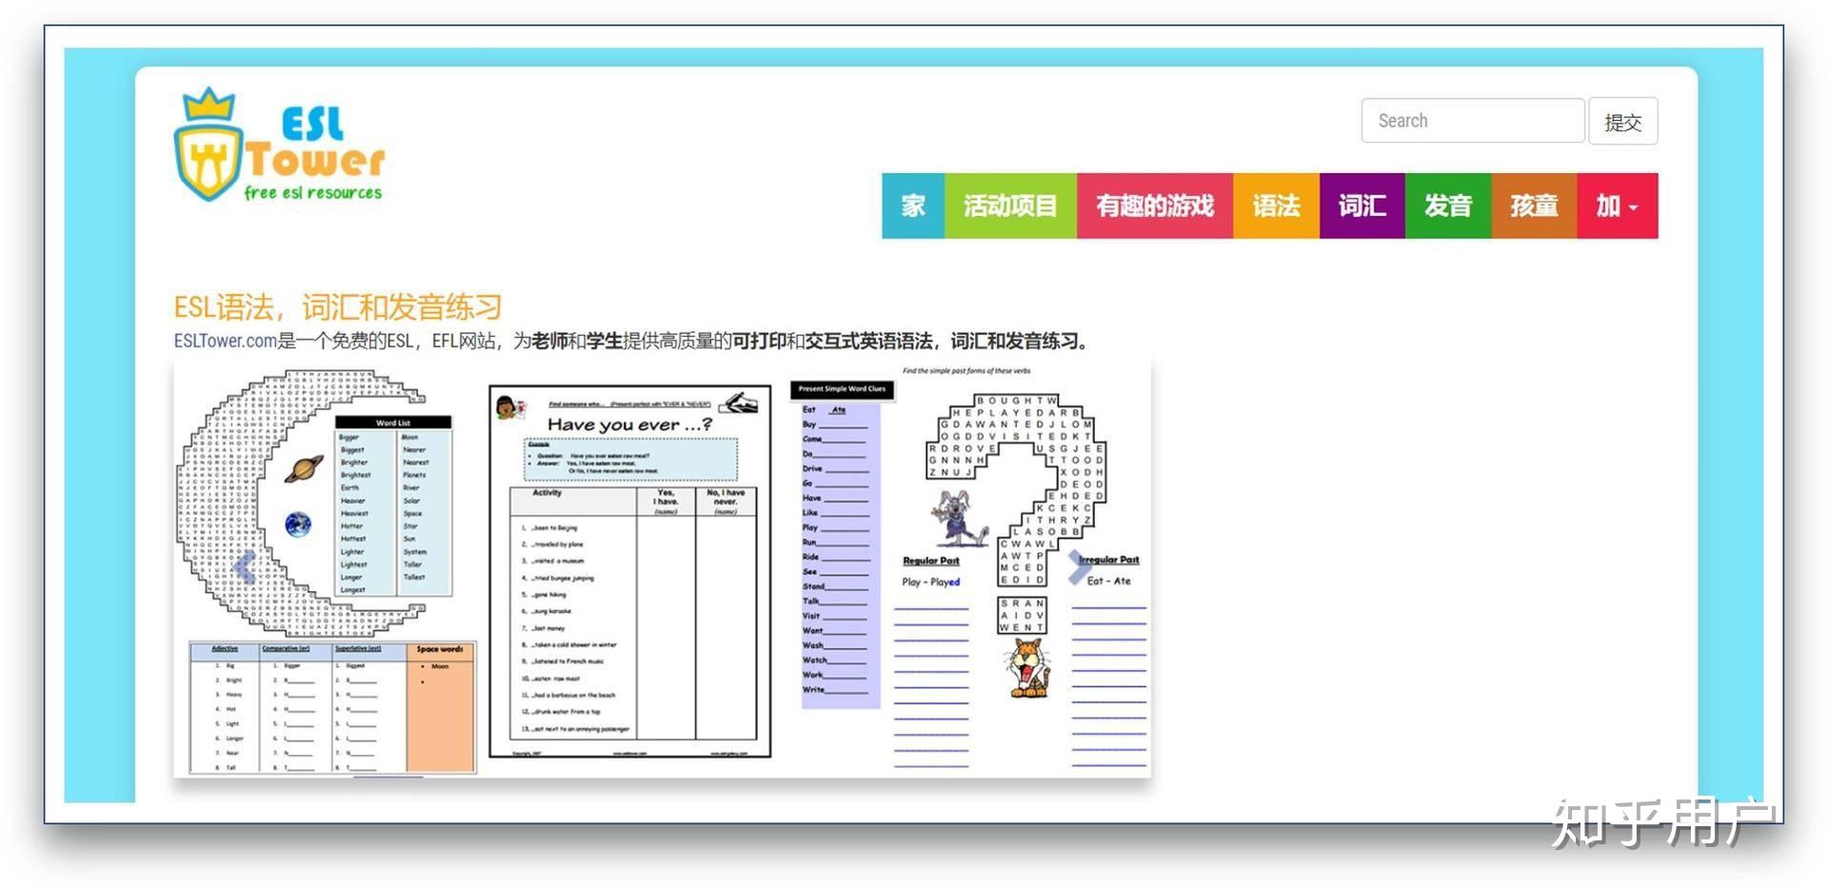Open the 发音 pronunciation menu
This screenshot has height=888, width=1828.
1447,206
